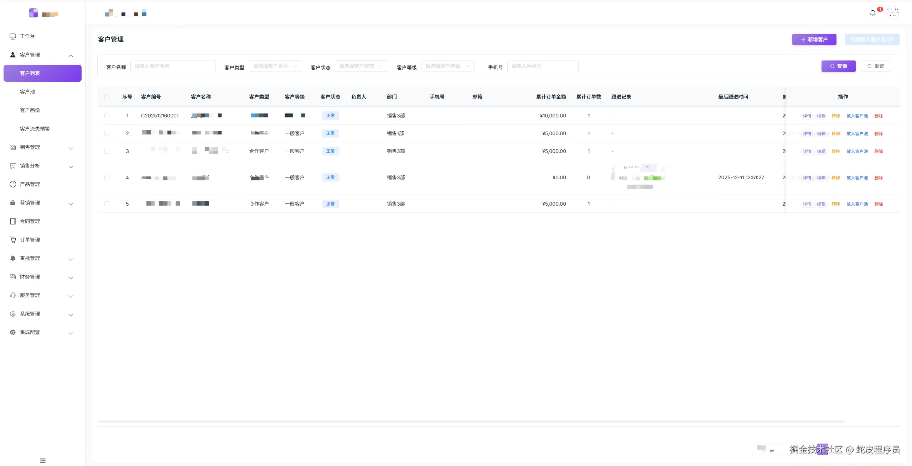The width and height of the screenshot is (912, 466).
Task: Go to the customer pool menu item
Action: pyautogui.click(x=27, y=92)
